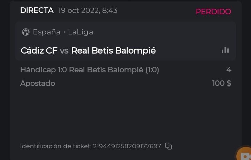Select the Real Betis Balompié team name
The width and height of the screenshot is (251, 160).
(113, 51)
